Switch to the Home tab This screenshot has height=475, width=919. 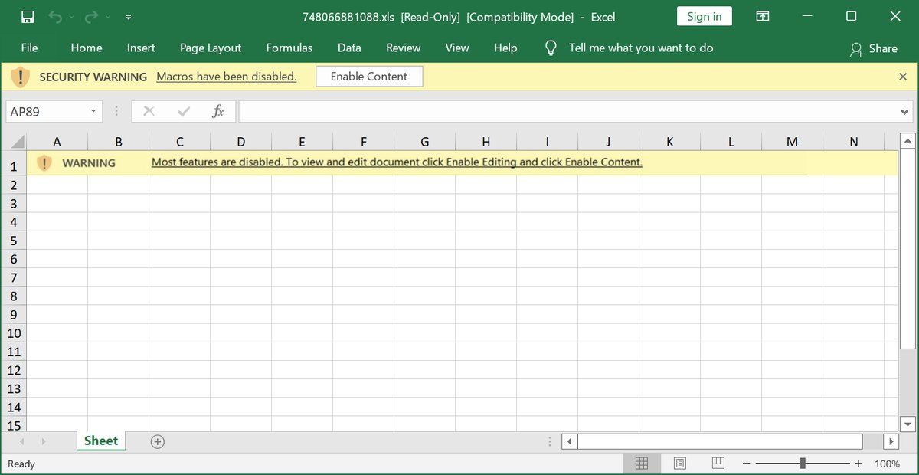coord(87,47)
